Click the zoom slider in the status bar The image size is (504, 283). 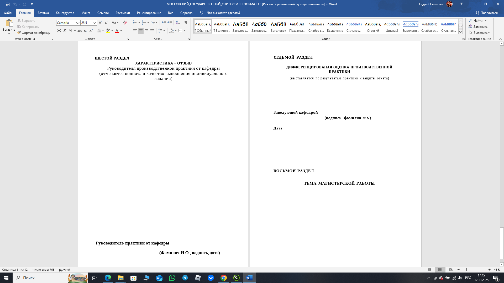pos(466,270)
